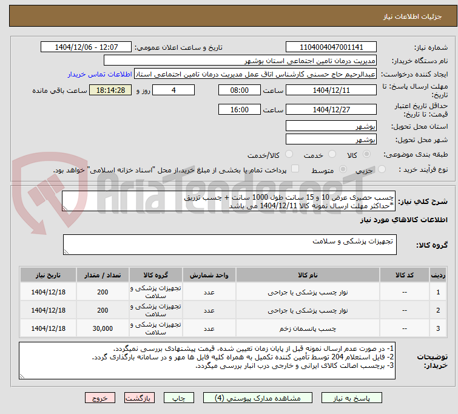Click the چاپ print button
This screenshot has height=414, width=458.
tap(179, 398)
